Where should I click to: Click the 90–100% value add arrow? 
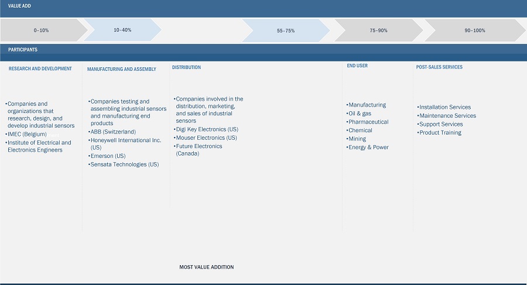pos(474,30)
